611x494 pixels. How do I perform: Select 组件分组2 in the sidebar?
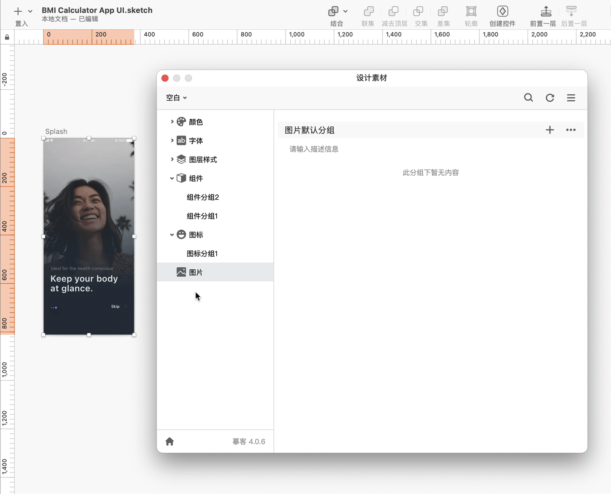click(x=203, y=197)
